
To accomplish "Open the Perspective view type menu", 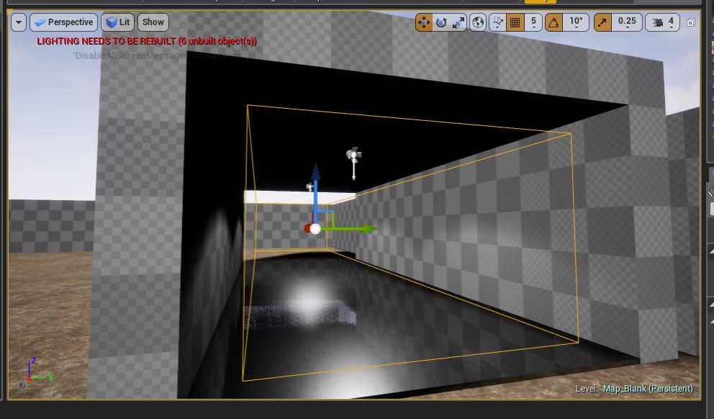I will tap(64, 22).
